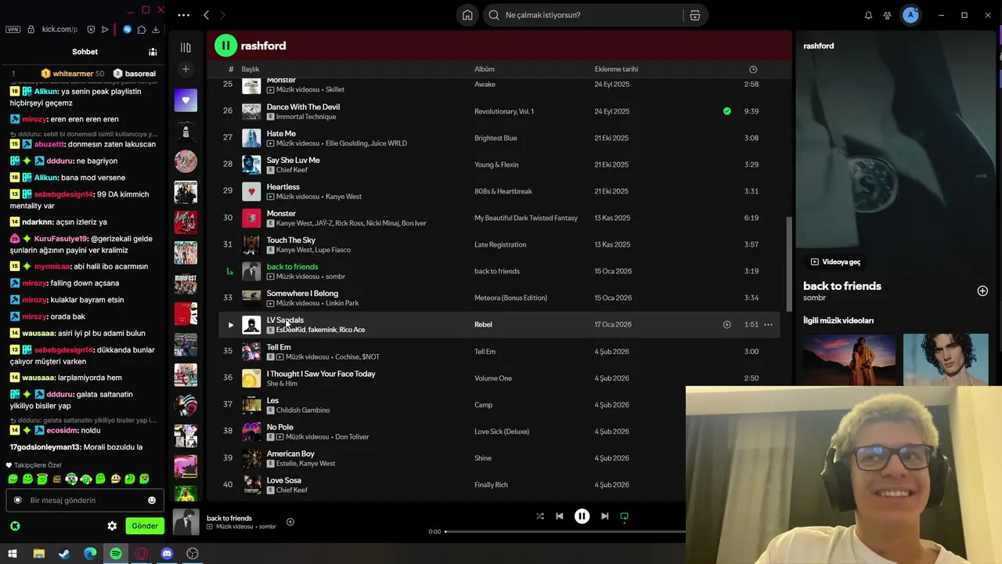Open Steam from the taskbar
1002x564 pixels.
coord(64,554)
